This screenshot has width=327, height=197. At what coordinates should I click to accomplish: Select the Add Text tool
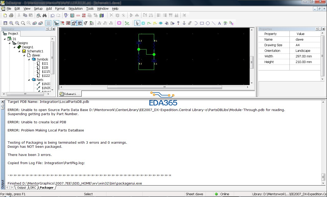219,23
